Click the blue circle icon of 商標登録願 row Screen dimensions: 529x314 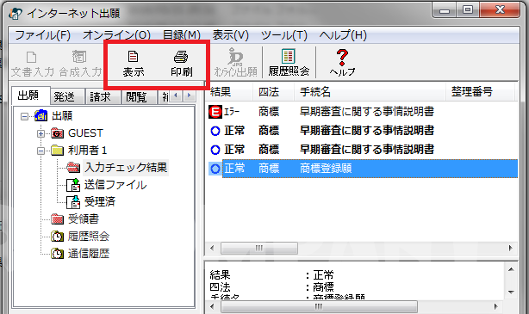215,169
